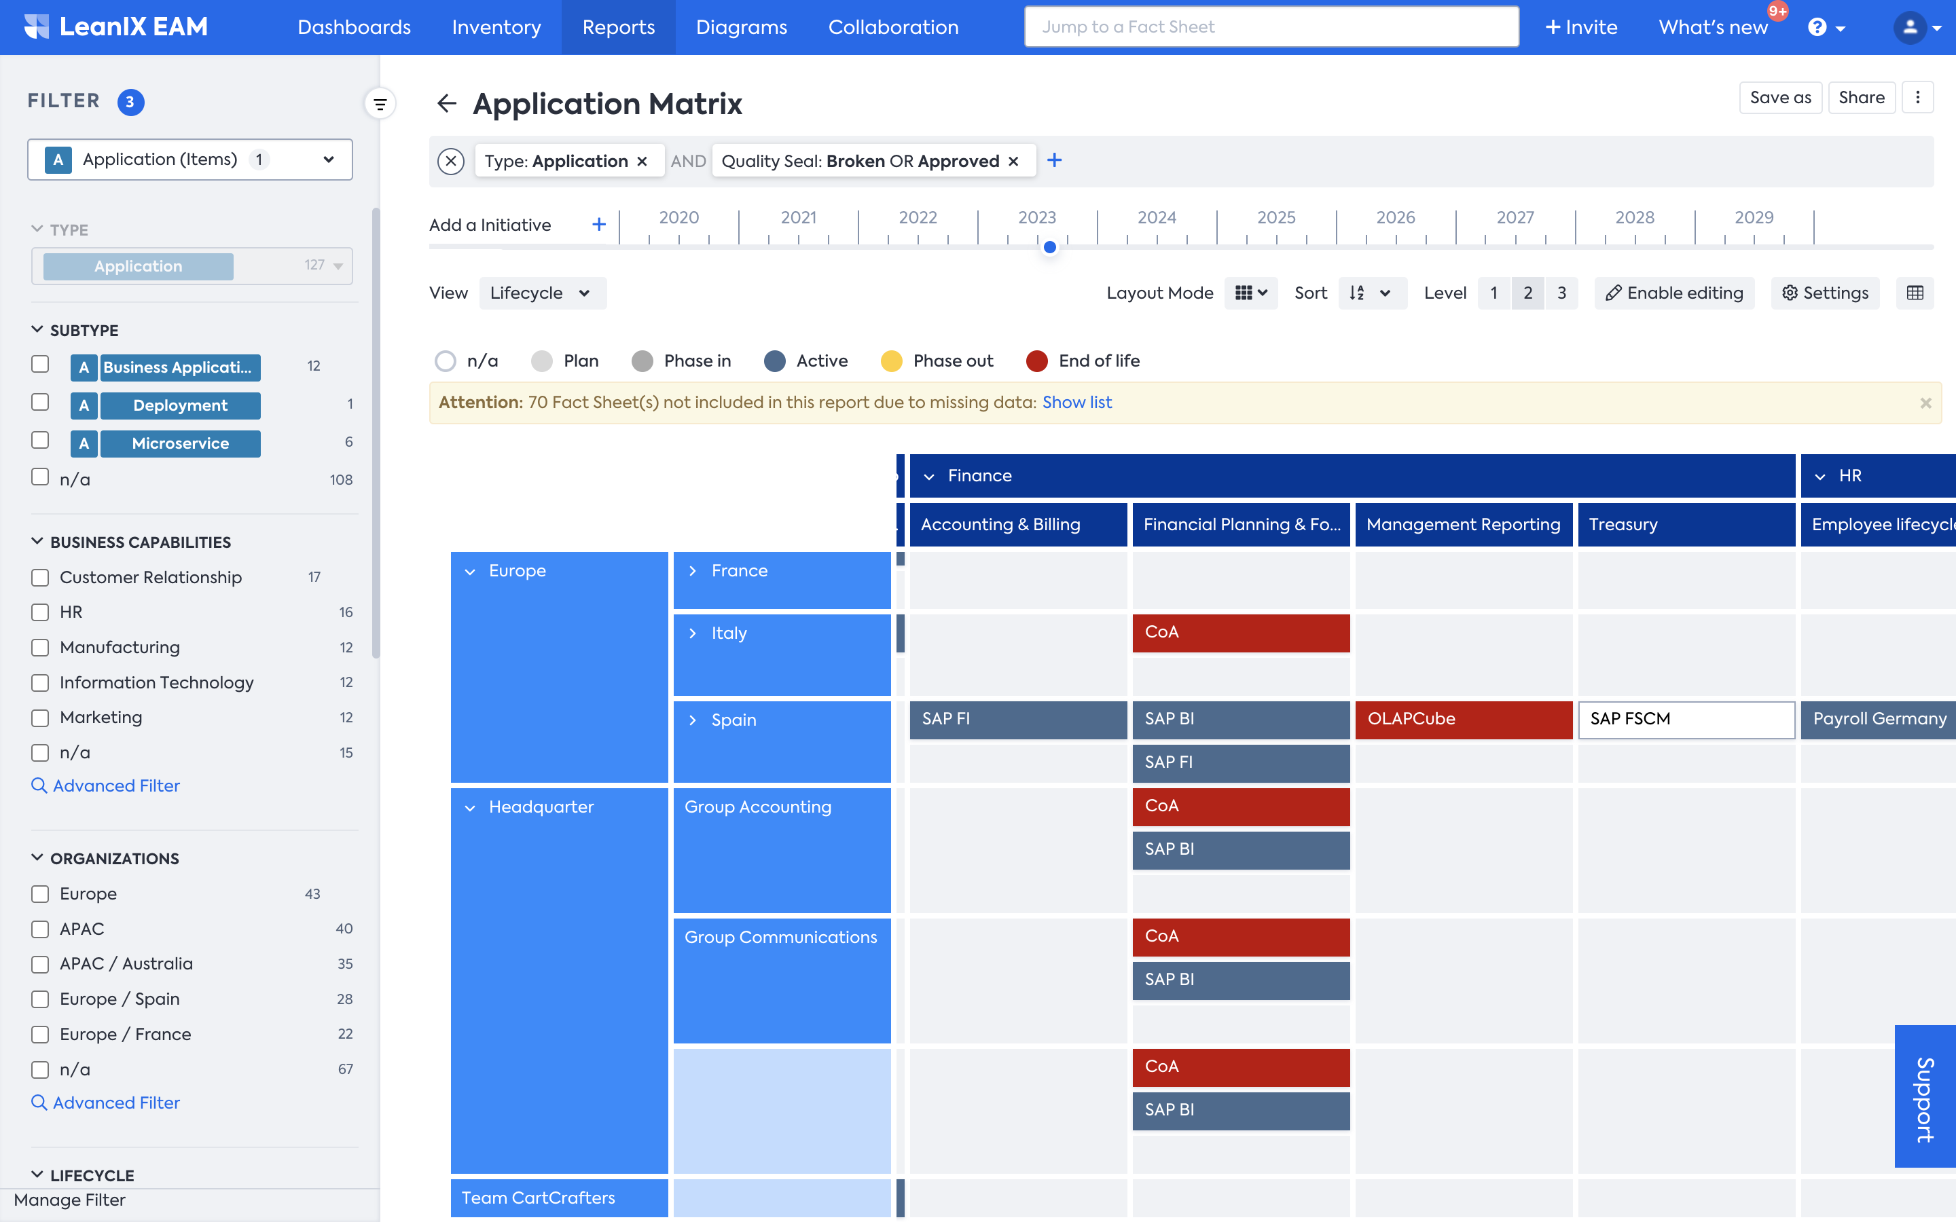This screenshot has width=1956, height=1222.
Task: Clear all filters with the circled X icon
Action: coord(451,161)
